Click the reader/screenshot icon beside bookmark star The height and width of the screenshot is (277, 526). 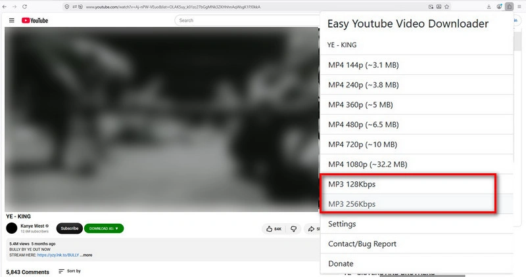(x=439, y=7)
